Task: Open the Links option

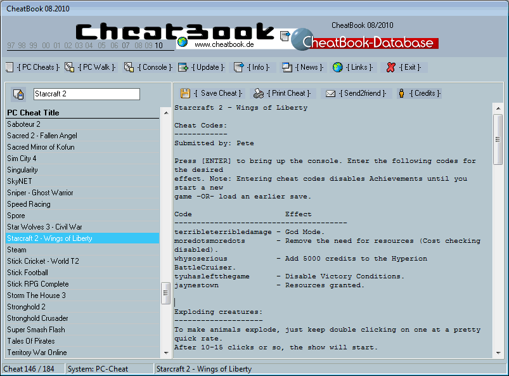Action: (x=359, y=67)
